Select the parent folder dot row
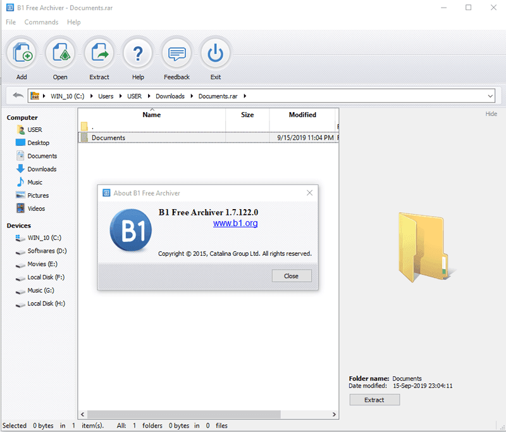The width and height of the screenshot is (506, 432). (208, 126)
